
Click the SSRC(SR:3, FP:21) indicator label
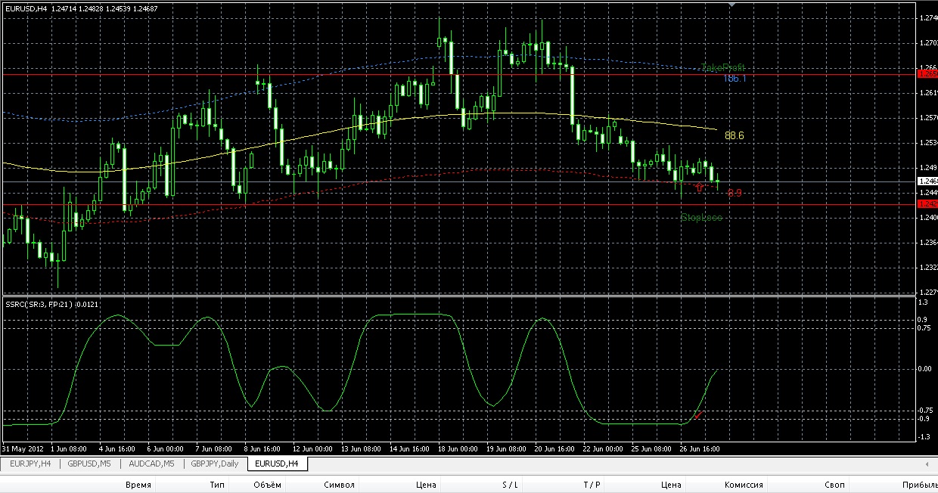(51, 304)
